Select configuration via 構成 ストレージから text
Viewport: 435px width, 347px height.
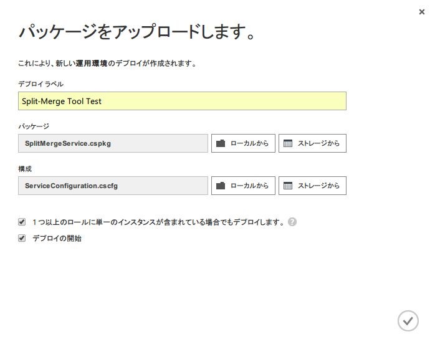point(318,186)
